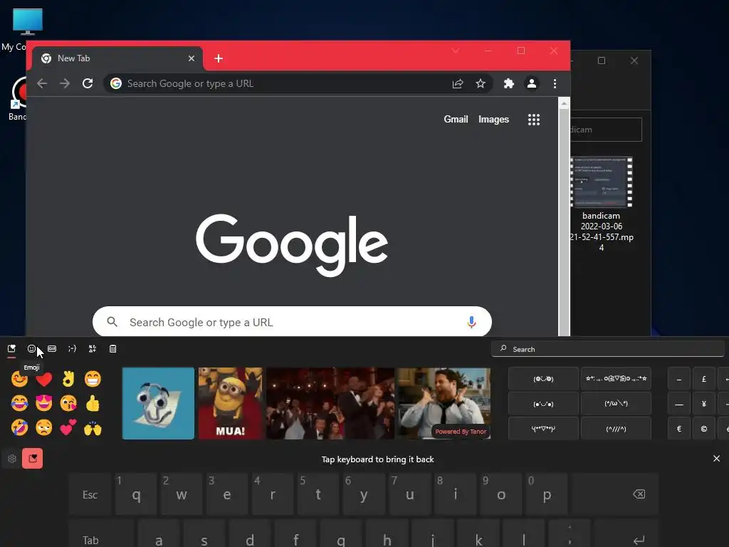Open the Chrome three-dot menu
The width and height of the screenshot is (729, 547).
coord(555,84)
